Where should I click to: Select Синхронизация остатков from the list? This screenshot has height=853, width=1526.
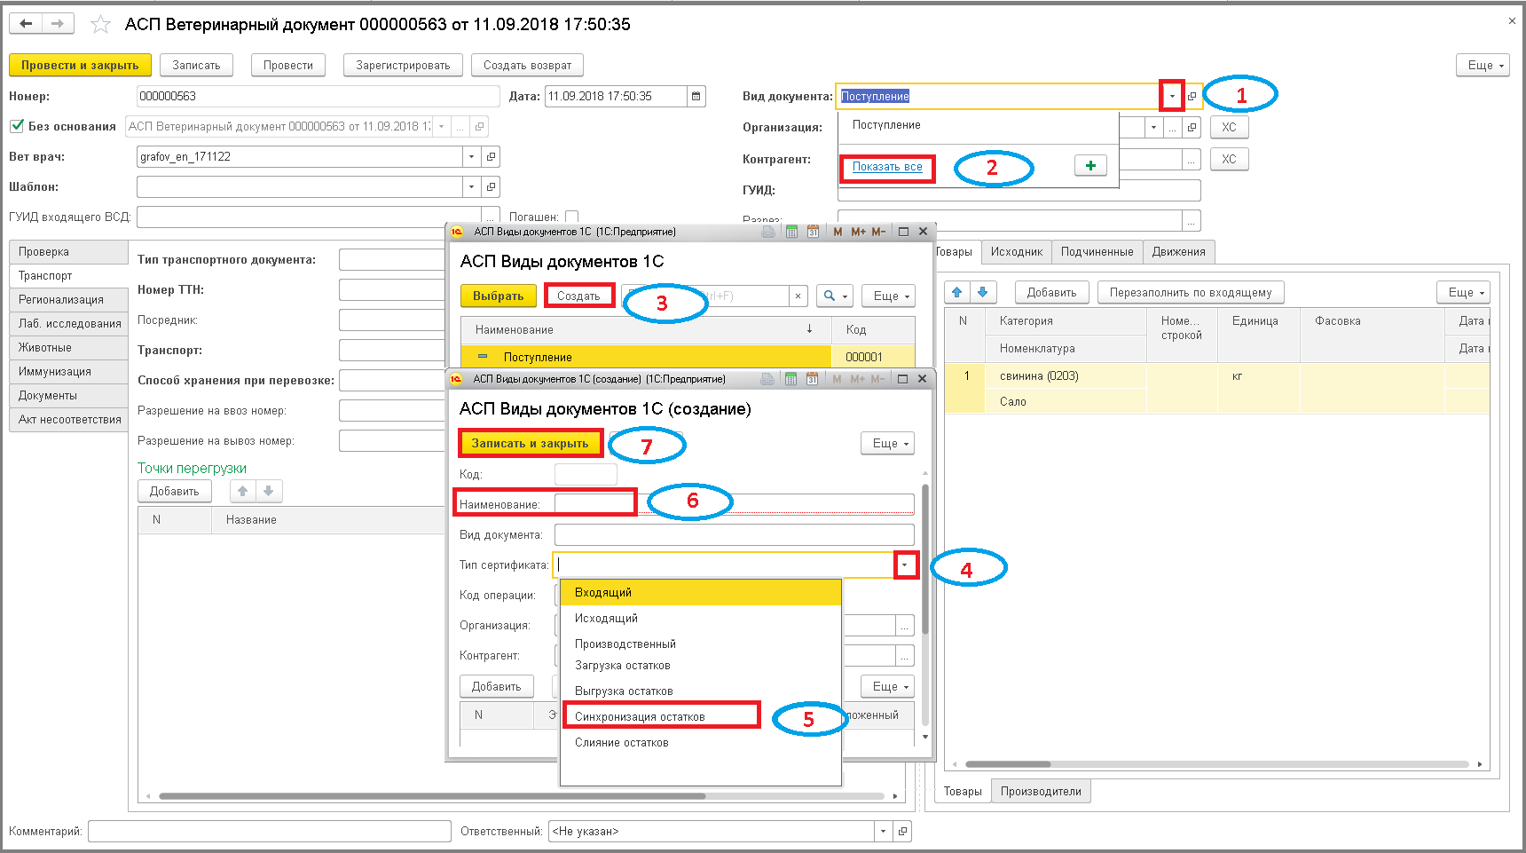point(640,716)
